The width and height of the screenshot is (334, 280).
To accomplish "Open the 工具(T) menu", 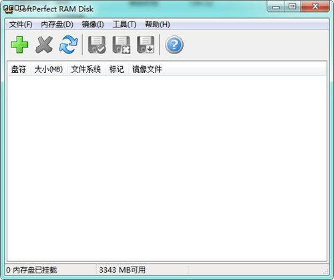I will point(124,24).
